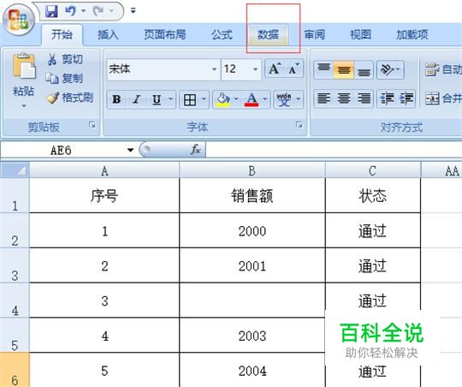The height and width of the screenshot is (387, 462).
Task: Select cell containing 销售额
Action: pyautogui.click(x=252, y=195)
